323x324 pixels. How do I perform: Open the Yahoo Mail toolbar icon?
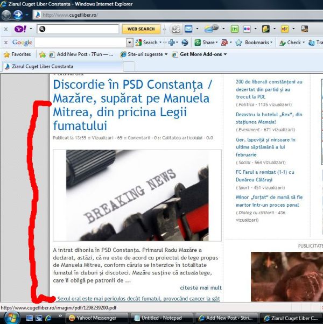[188, 29]
